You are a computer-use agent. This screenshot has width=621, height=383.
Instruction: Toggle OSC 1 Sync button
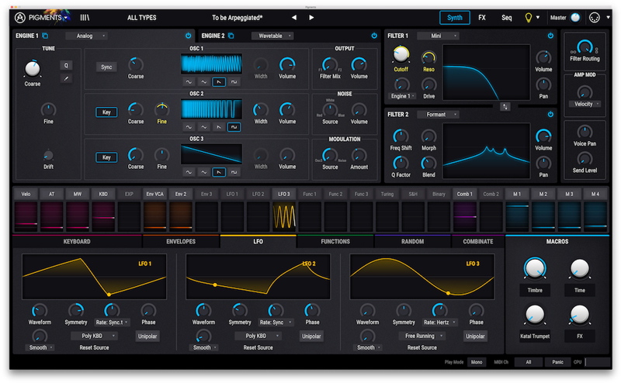(106, 67)
